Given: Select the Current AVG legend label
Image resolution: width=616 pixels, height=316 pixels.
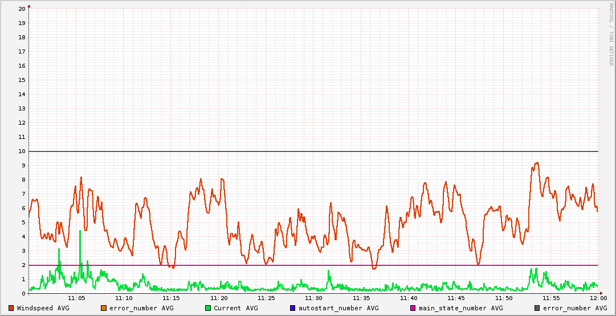Looking at the screenshot, I should tap(235, 308).
